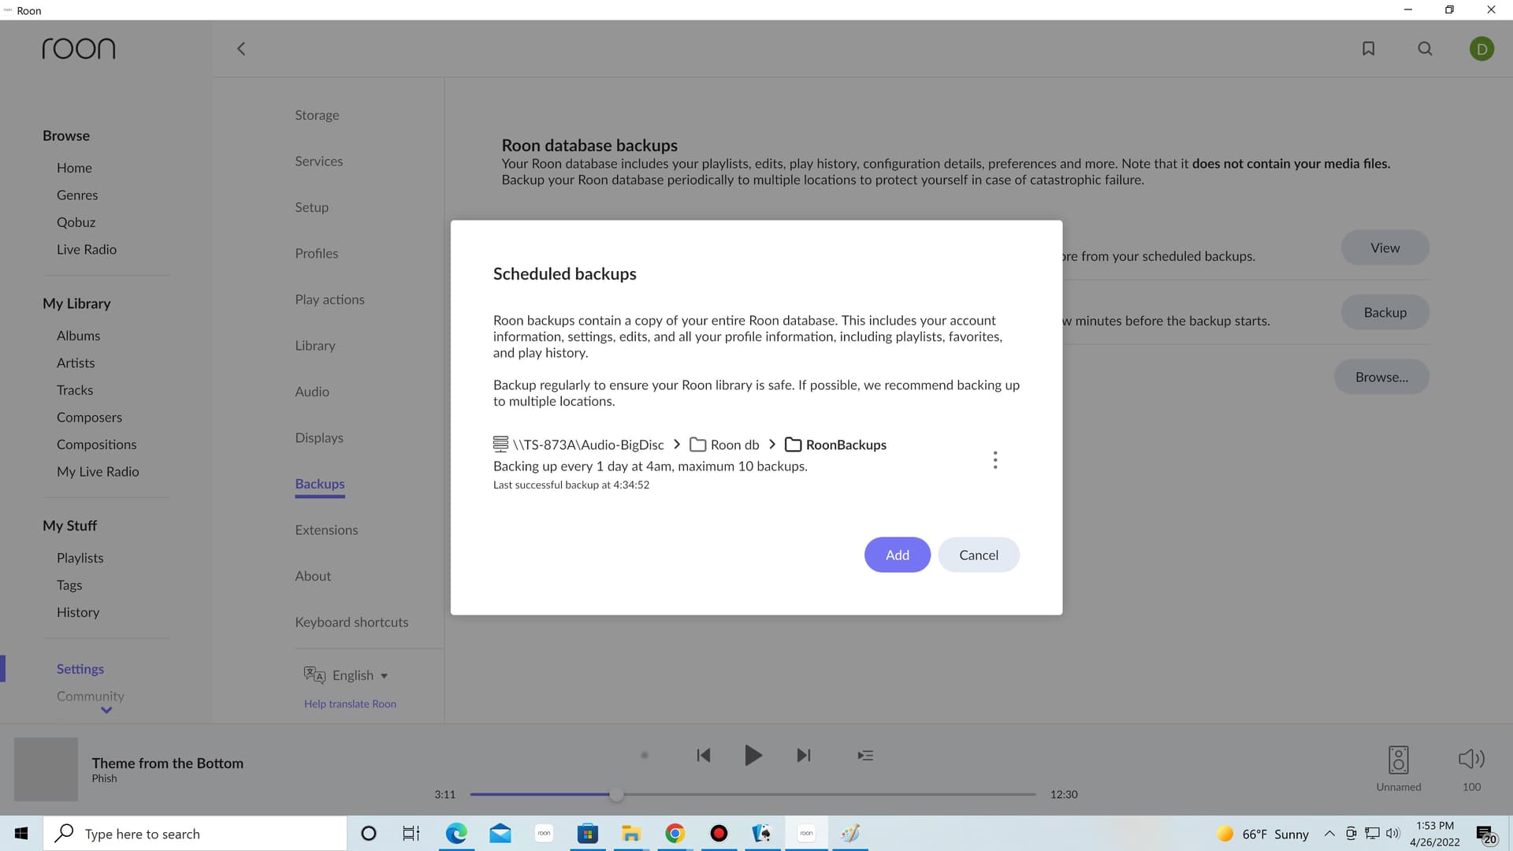The image size is (1513, 851).
Task: Click the album art thumbnail
Action: pos(46,769)
